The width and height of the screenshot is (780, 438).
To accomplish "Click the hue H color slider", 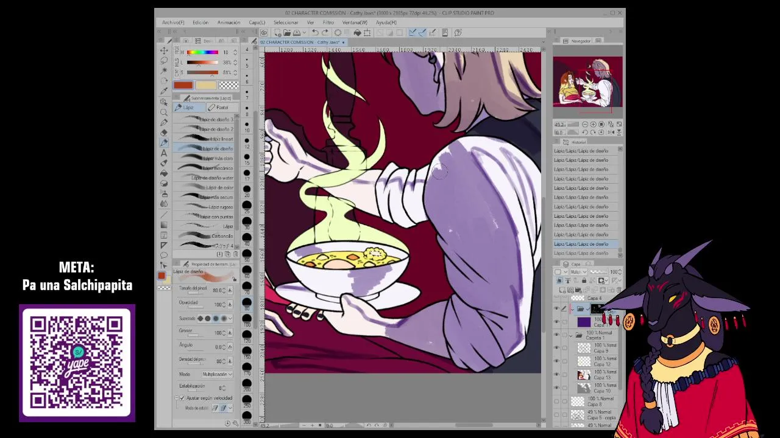I will [202, 52].
